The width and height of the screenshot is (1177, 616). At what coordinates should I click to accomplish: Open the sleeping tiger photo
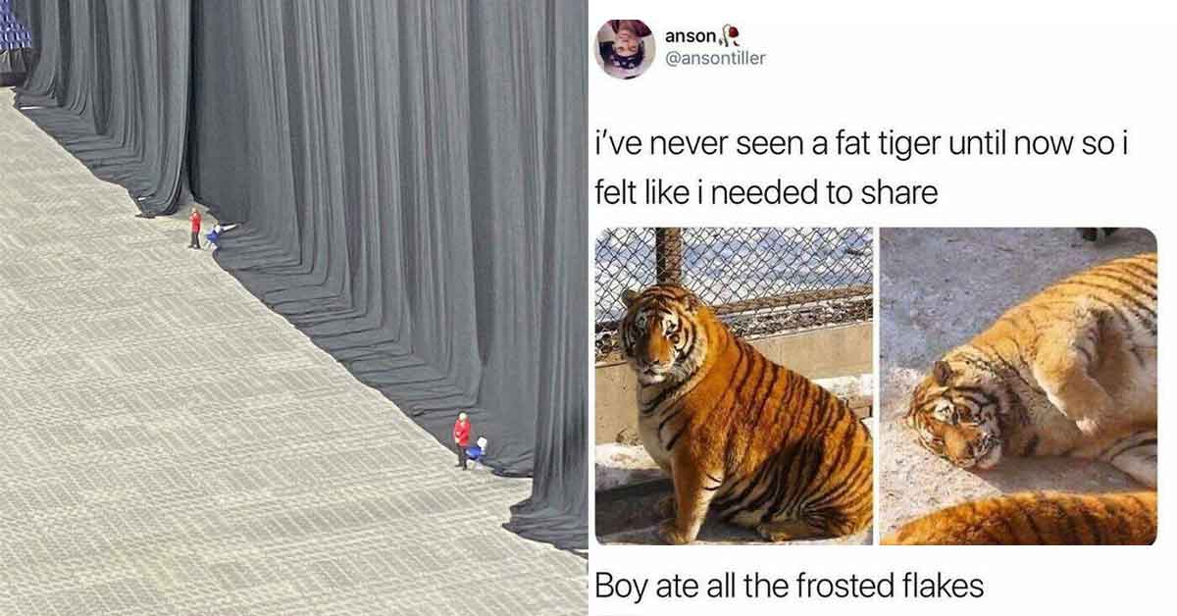(1018, 385)
